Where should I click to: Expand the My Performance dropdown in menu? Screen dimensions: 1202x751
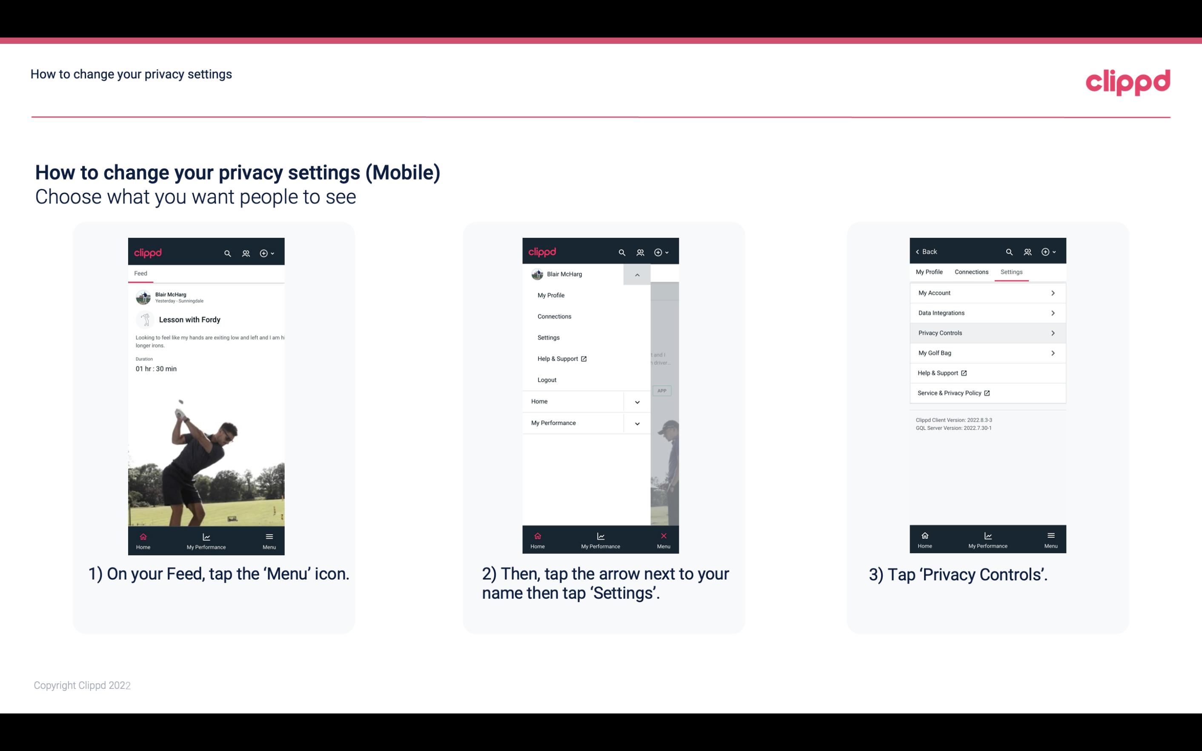[x=637, y=422]
